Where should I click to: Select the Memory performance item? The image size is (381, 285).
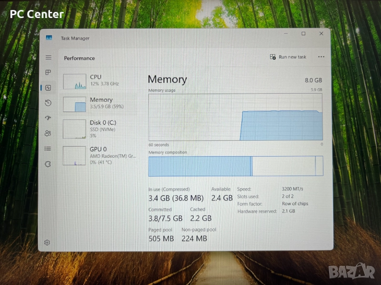[x=100, y=104]
